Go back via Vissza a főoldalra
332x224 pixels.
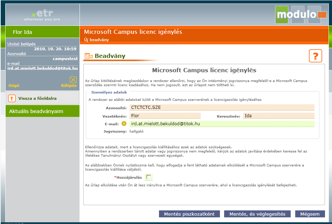tap(37, 98)
